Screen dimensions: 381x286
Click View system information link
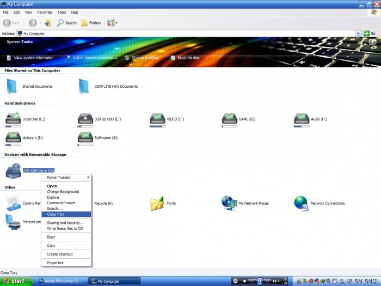click(x=33, y=58)
